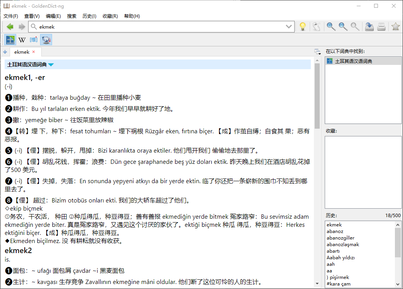The image size is (403, 289).
Task: Open the 编辑(E) menu
Action: (x=53, y=16)
